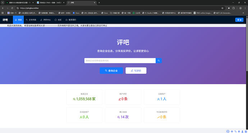248x133 pixels.
Task: Open the 首页 home nav item
Action: coord(18,20)
